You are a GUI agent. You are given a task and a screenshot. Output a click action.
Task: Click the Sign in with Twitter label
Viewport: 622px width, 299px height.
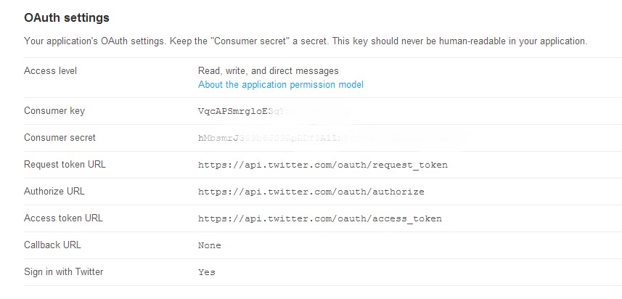click(x=63, y=272)
